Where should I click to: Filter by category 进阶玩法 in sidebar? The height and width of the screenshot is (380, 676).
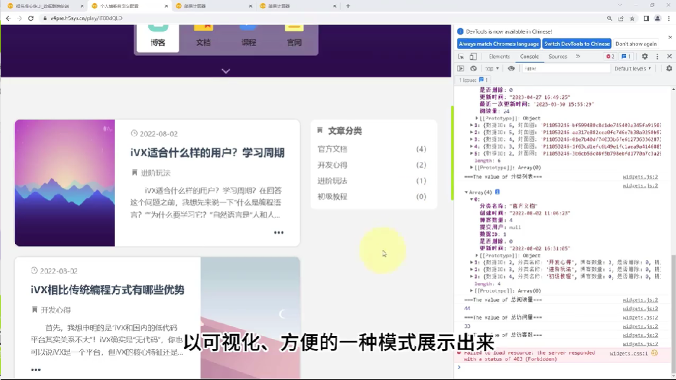pyautogui.click(x=333, y=181)
